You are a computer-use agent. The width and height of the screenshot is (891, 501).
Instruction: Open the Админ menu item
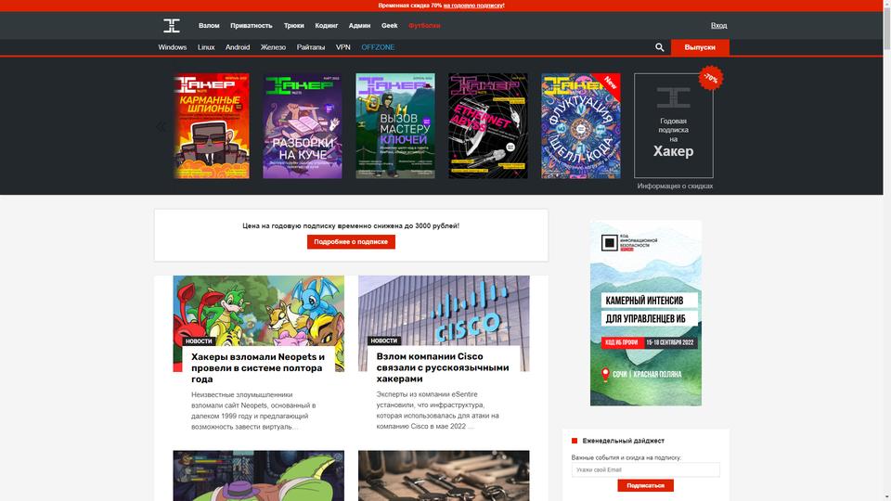pyautogui.click(x=360, y=26)
